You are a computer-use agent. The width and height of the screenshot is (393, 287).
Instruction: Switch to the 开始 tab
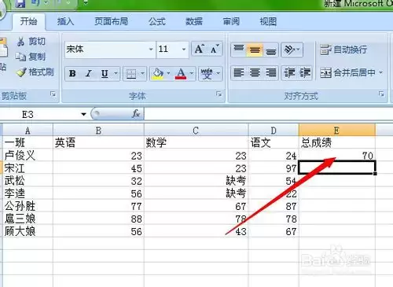tap(28, 21)
